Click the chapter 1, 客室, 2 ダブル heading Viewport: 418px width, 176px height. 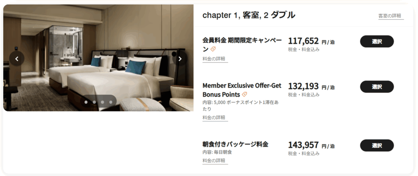(x=249, y=16)
